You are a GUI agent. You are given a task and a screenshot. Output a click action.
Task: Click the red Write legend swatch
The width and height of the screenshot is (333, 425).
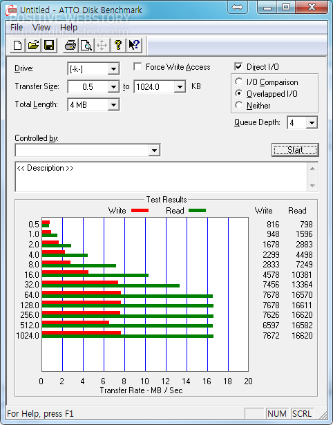point(140,210)
